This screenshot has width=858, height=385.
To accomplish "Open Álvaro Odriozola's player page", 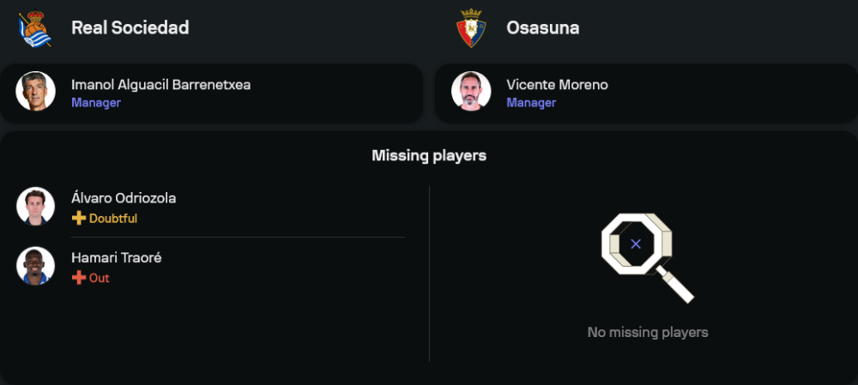I will 124,198.
